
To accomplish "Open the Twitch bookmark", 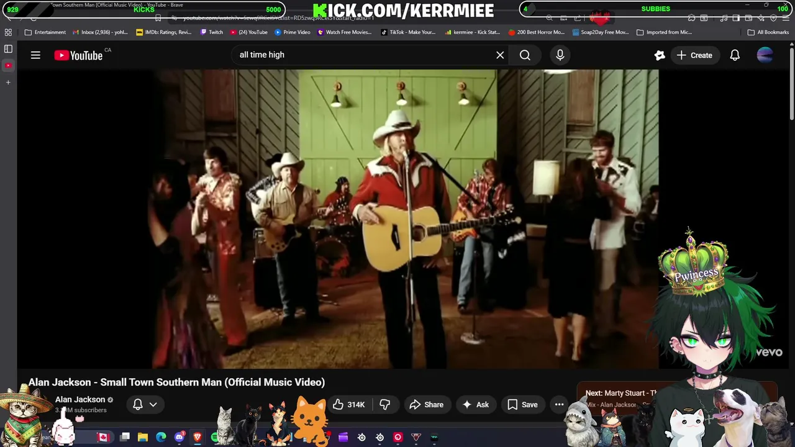I will tap(212, 32).
